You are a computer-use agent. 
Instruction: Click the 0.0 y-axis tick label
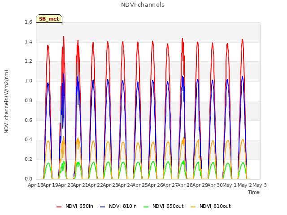click(x=28, y=179)
